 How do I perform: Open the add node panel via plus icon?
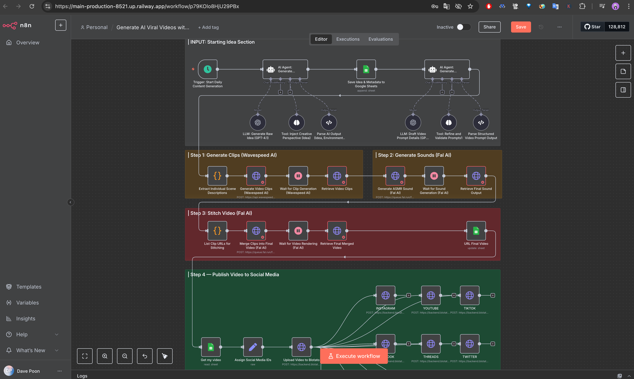point(623,53)
